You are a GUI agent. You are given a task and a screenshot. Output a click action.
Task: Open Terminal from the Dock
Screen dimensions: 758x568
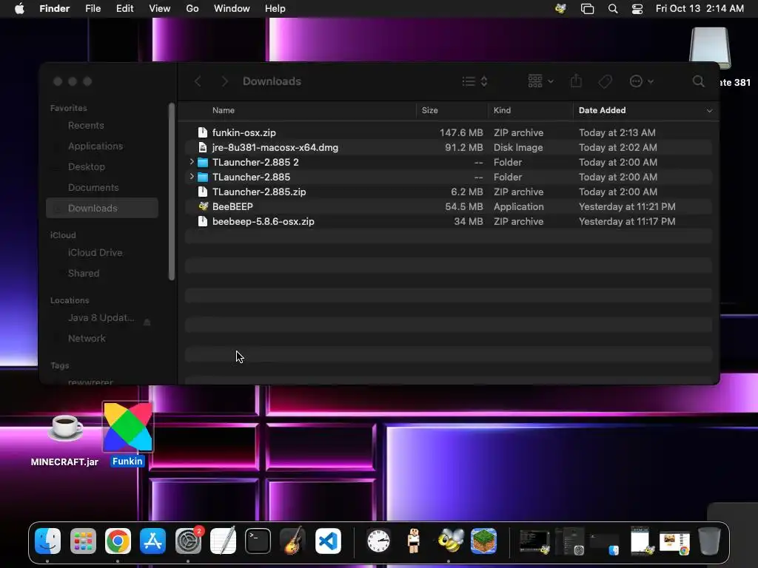click(258, 541)
